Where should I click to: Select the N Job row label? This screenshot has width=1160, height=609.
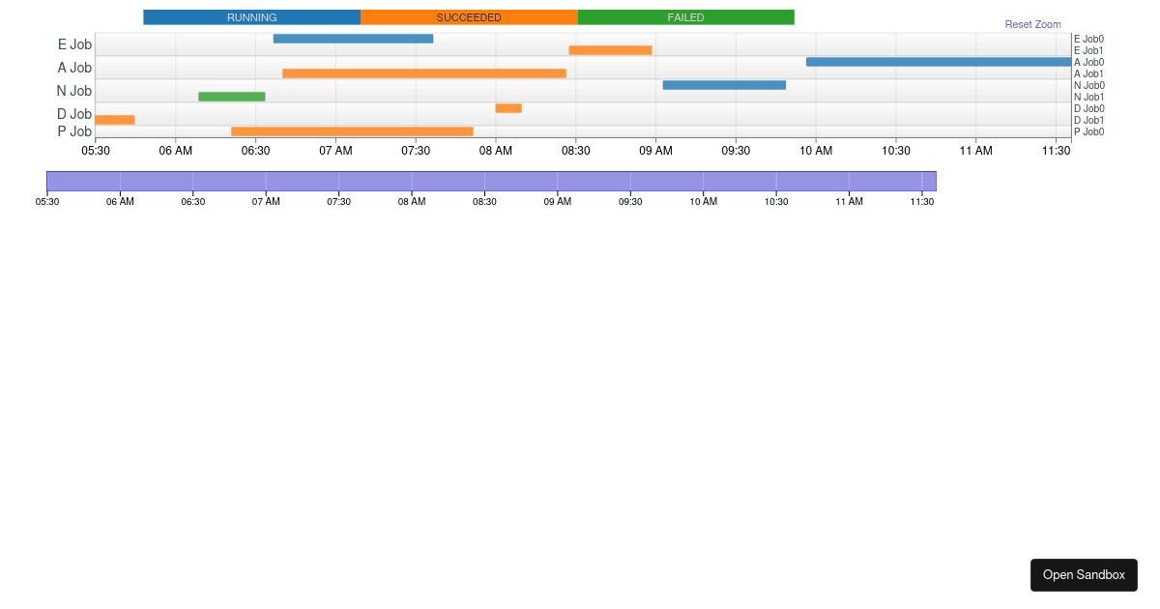(74, 91)
